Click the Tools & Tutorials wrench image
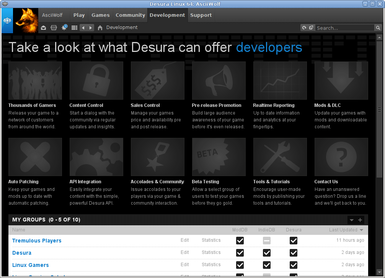Image resolution: width=385 pixels, height=278 pixels. [x=280, y=157]
